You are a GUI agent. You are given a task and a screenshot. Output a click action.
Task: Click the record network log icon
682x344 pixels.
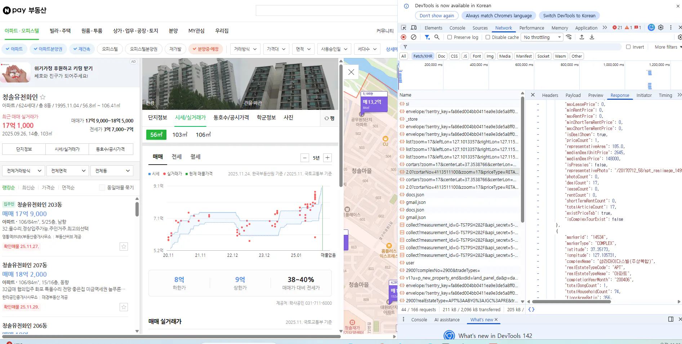pos(404,37)
